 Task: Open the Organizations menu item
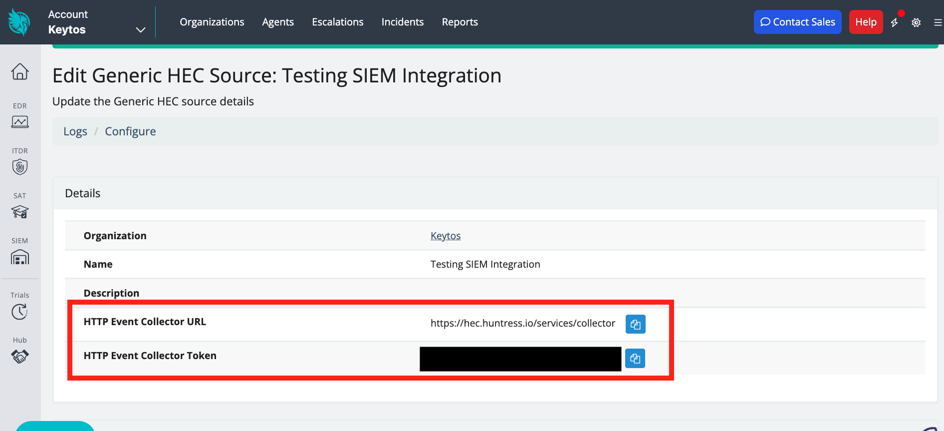click(212, 22)
